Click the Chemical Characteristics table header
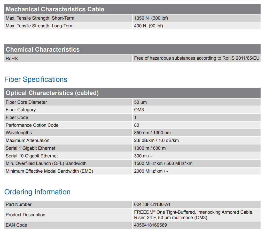Viewport: 266px width, 232px height. (43, 50)
